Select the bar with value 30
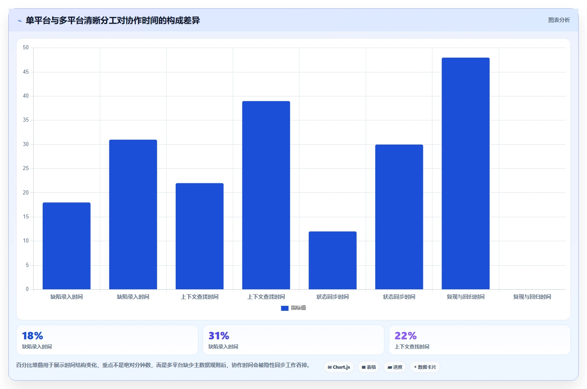The image size is (587, 389). (x=399, y=217)
